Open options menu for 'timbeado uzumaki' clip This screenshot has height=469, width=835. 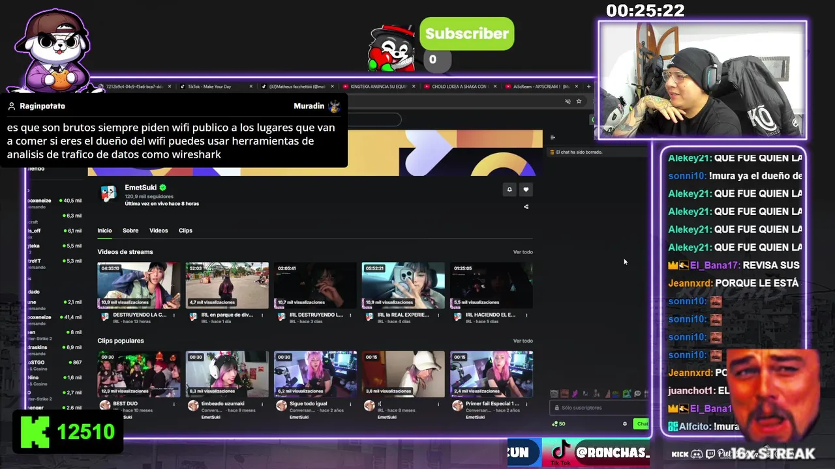(262, 404)
